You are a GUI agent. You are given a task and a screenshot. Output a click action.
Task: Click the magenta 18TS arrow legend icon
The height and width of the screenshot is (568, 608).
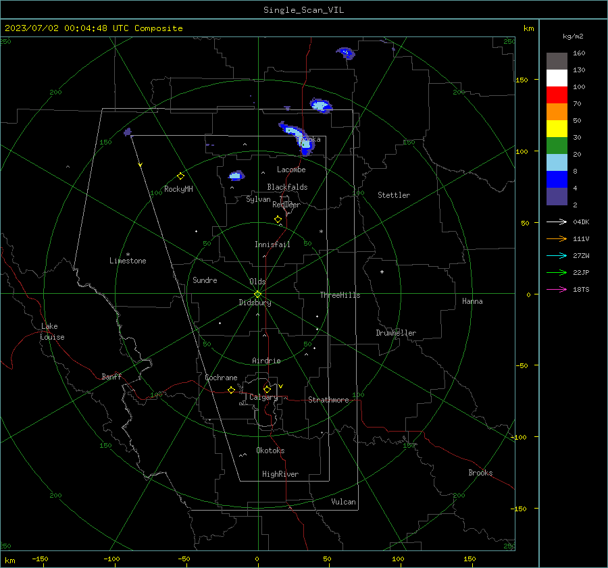pyautogui.click(x=557, y=289)
